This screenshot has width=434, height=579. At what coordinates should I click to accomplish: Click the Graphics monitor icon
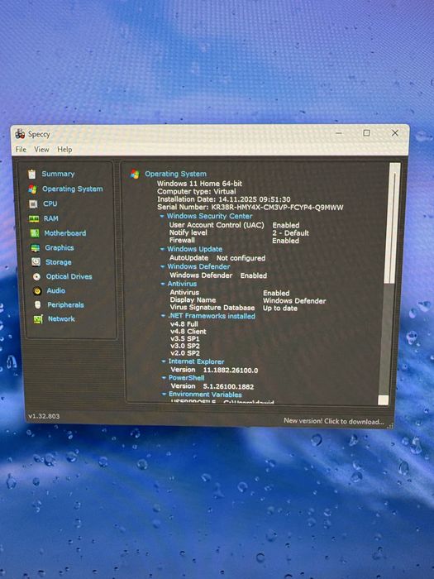(x=36, y=248)
